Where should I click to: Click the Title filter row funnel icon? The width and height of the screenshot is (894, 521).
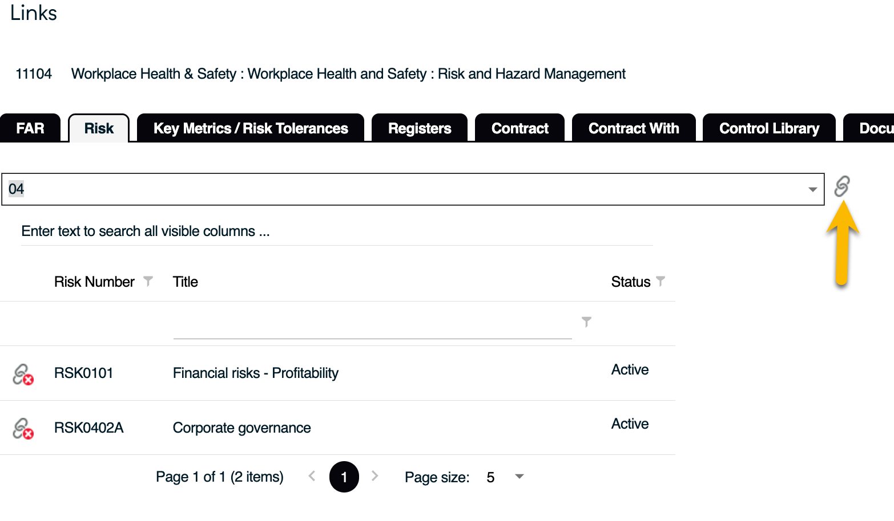point(586,322)
